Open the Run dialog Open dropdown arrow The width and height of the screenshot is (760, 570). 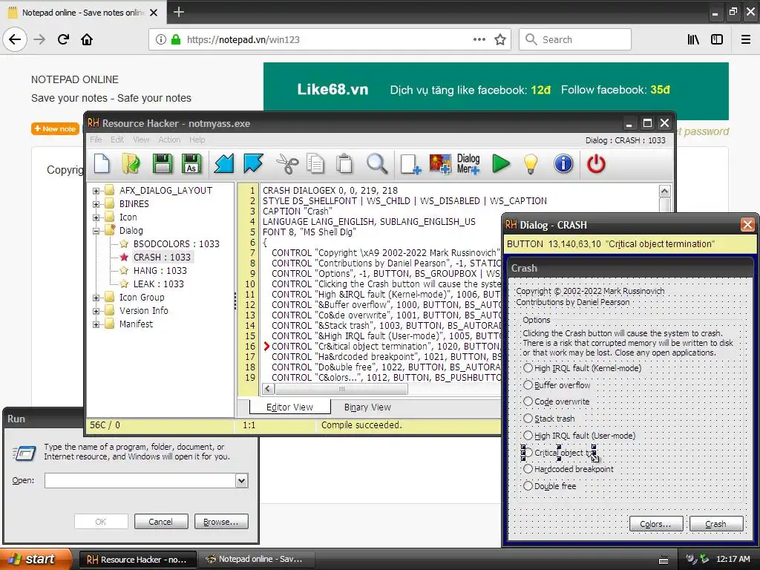point(241,480)
